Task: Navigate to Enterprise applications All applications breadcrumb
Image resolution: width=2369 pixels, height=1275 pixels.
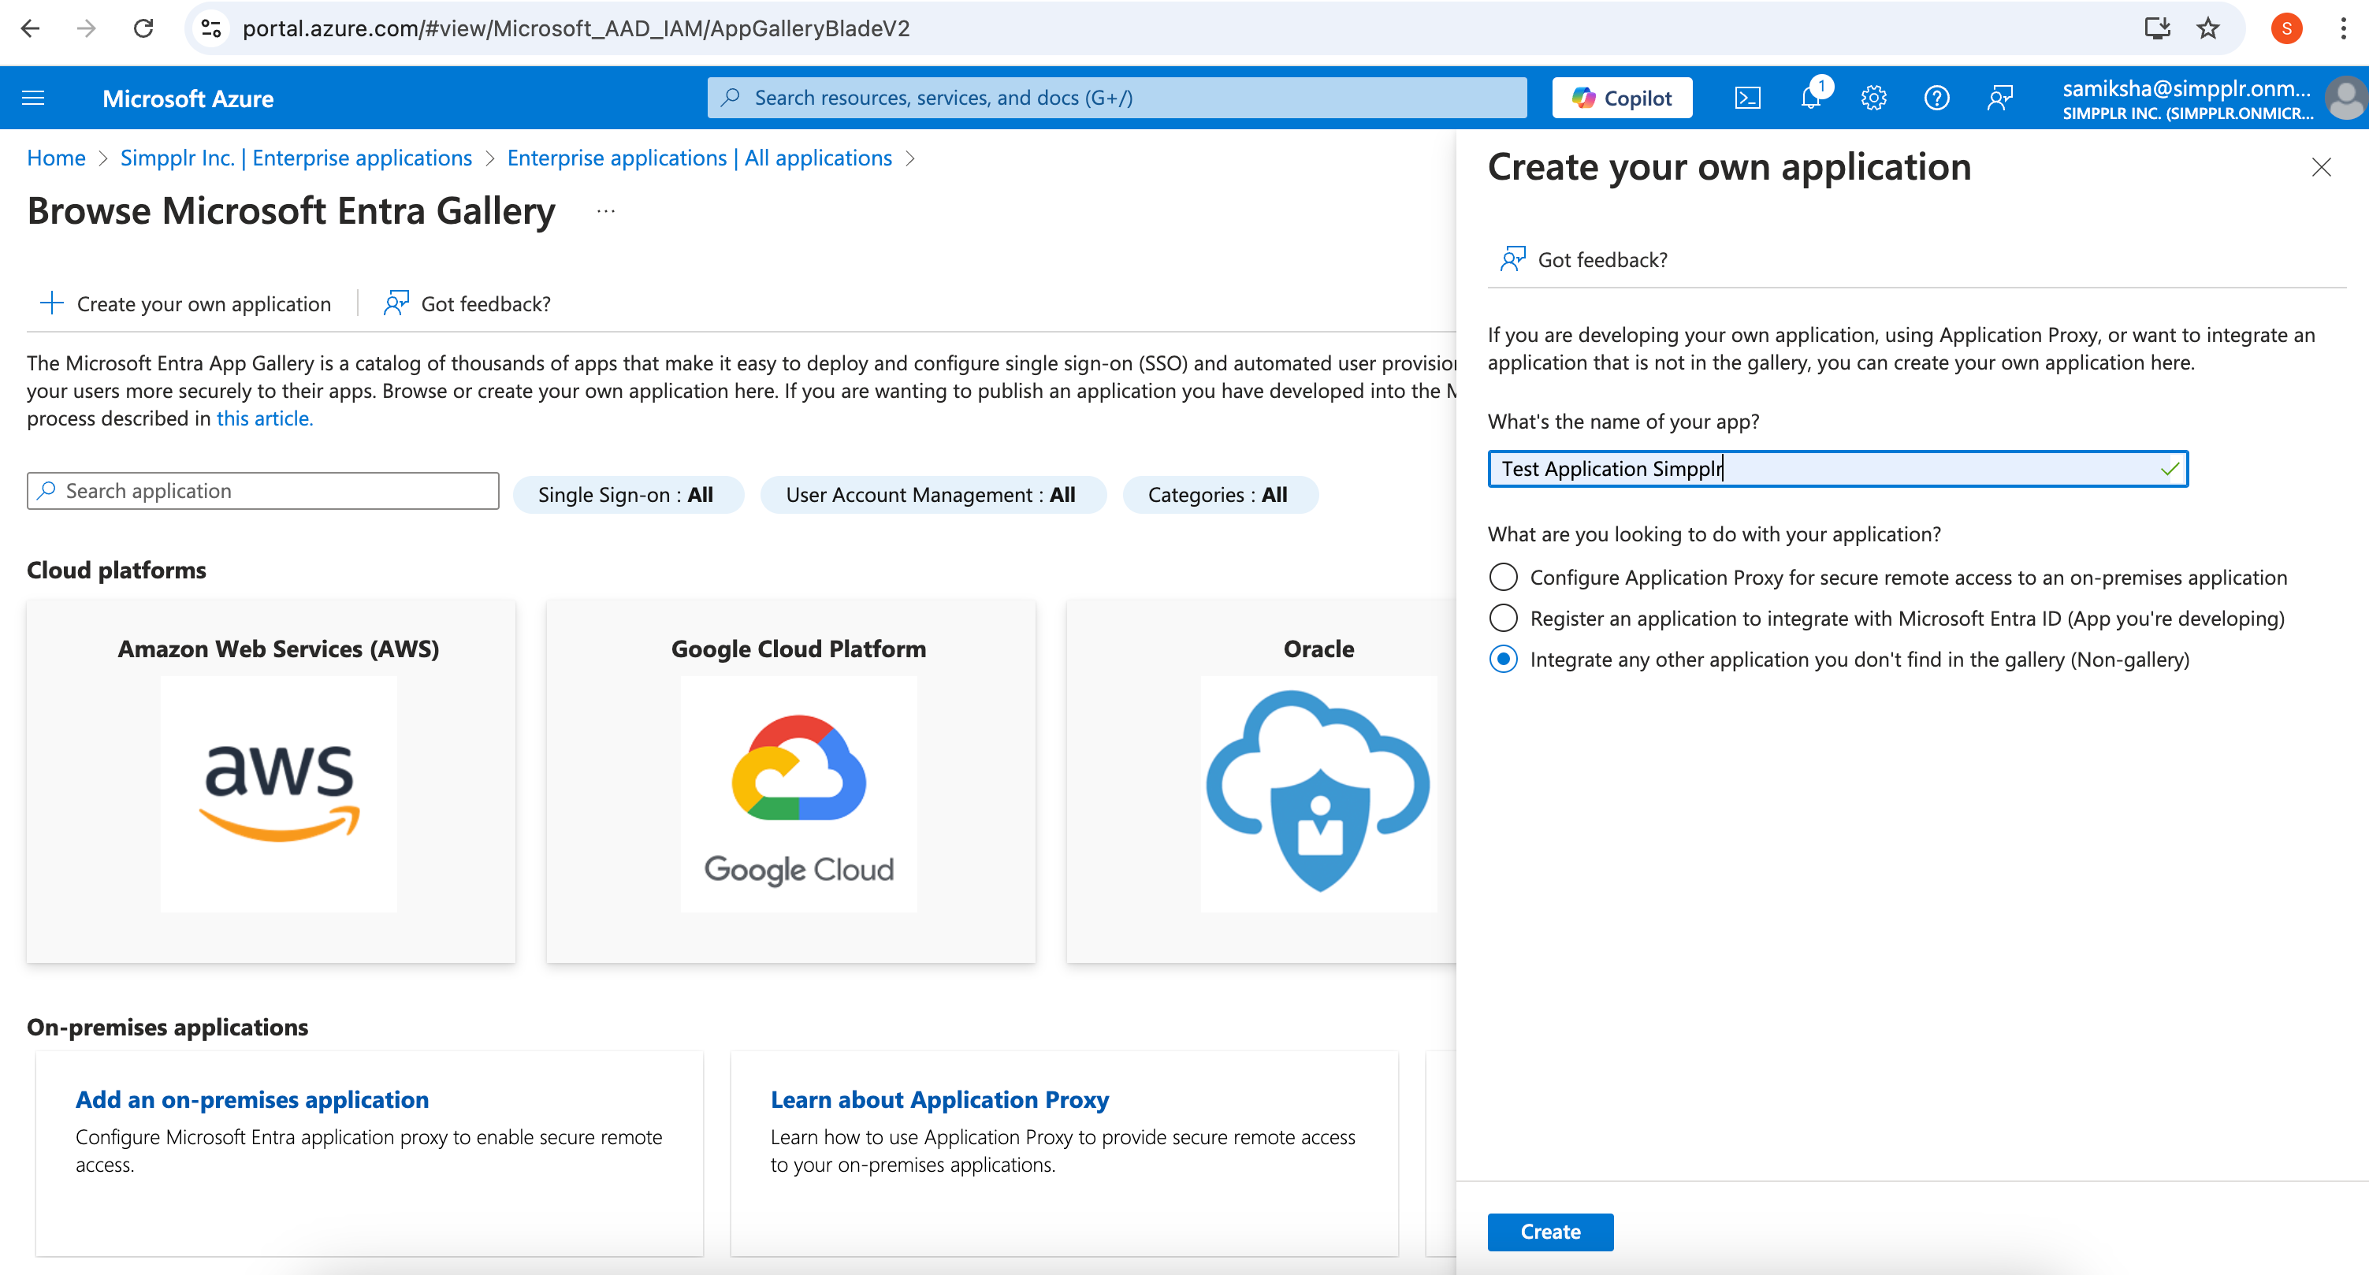Action: (x=699, y=157)
